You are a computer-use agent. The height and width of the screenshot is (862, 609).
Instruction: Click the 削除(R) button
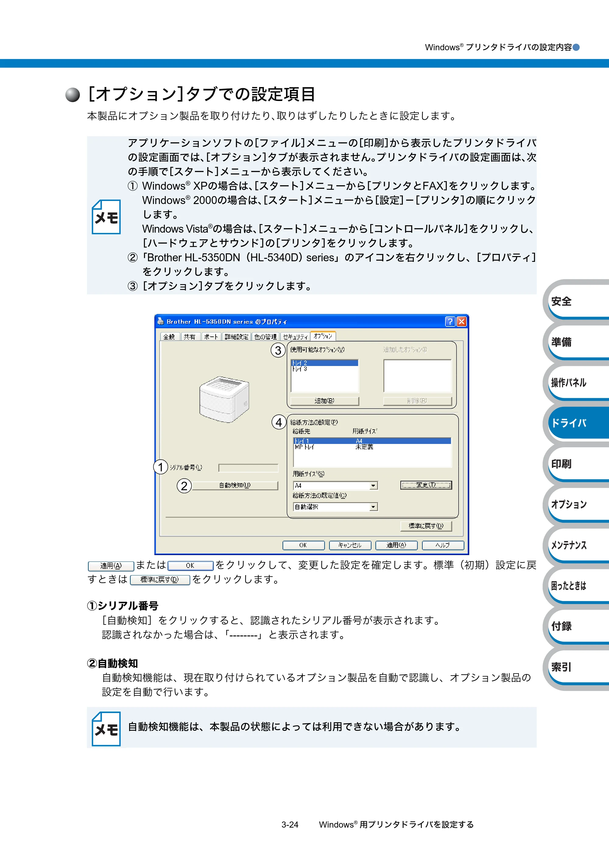[x=417, y=401]
